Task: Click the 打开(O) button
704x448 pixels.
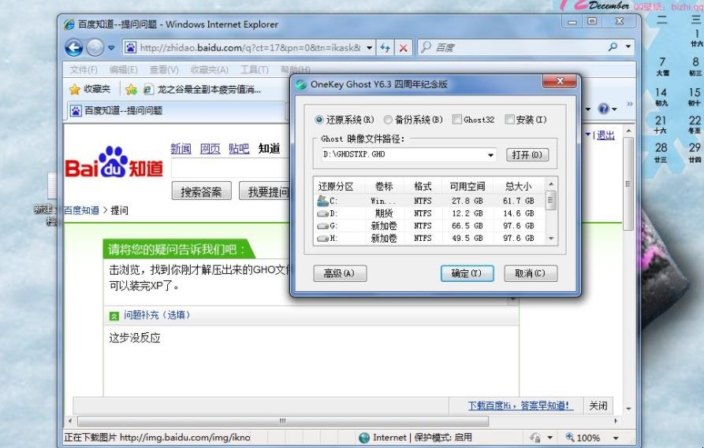Action: click(527, 155)
